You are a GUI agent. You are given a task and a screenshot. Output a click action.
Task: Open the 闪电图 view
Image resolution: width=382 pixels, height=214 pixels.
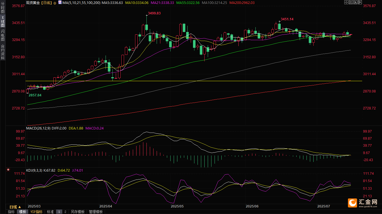click(3, 35)
